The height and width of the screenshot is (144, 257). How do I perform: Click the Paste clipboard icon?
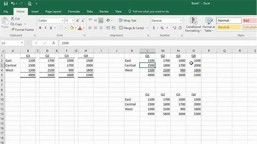point(5,21)
